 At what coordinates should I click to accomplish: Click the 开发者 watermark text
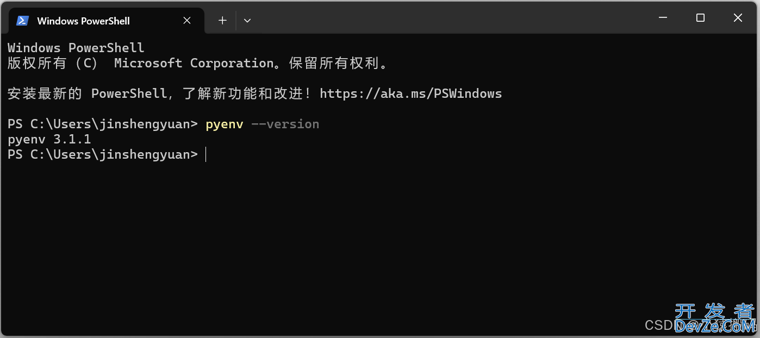point(714,311)
